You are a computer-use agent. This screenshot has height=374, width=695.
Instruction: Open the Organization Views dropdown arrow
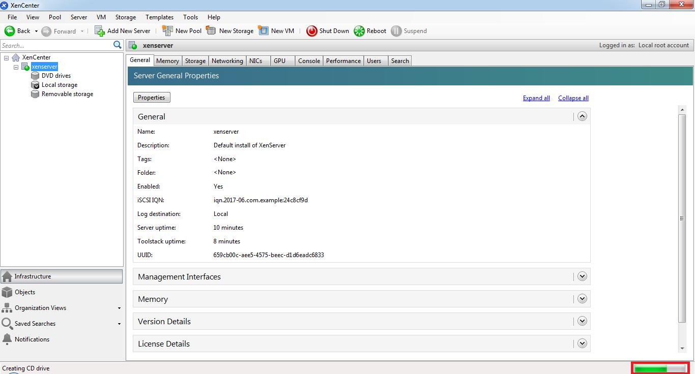(x=119, y=308)
